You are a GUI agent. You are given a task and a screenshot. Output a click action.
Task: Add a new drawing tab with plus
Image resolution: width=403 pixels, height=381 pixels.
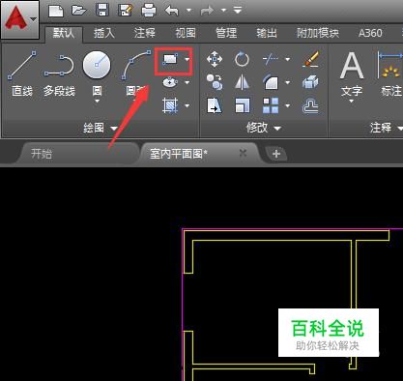click(275, 154)
